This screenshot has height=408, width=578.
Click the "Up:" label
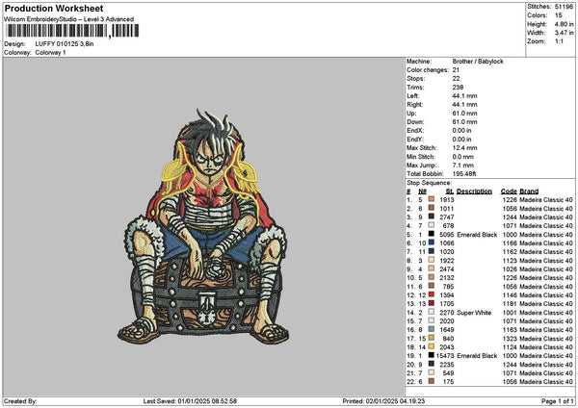(411, 114)
